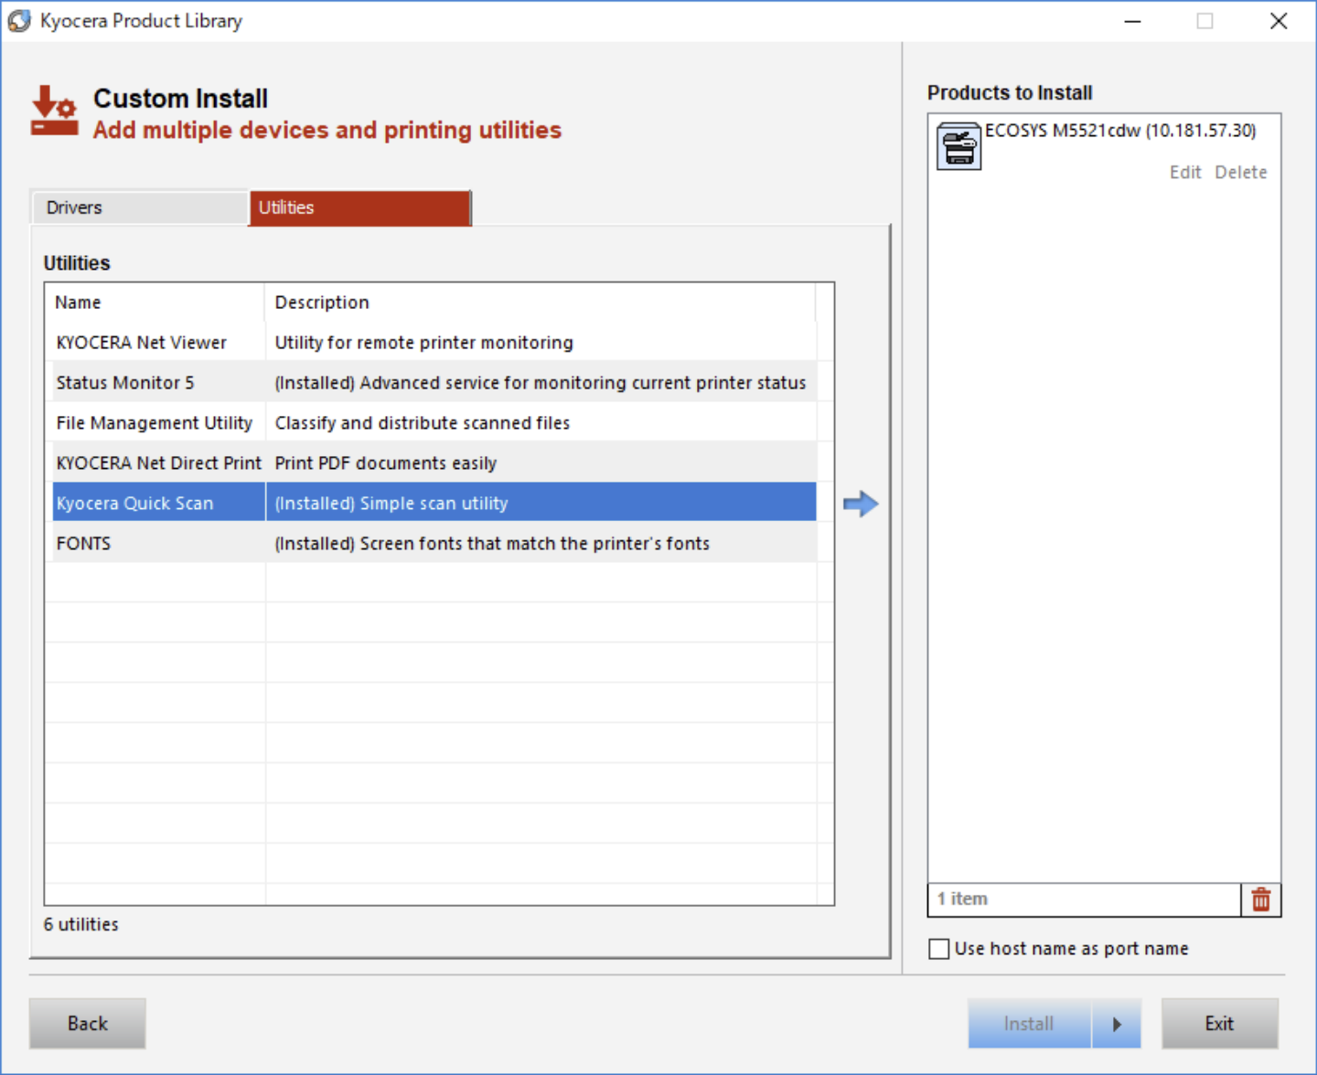The width and height of the screenshot is (1317, 1075).
Task: Select KYOCERA Net Direct Print entry
Action: (158, 463)
